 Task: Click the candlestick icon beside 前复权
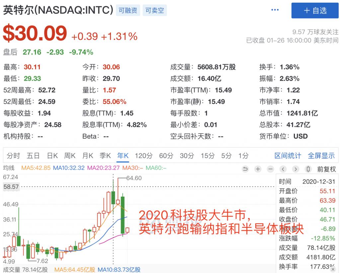[308, 169]
